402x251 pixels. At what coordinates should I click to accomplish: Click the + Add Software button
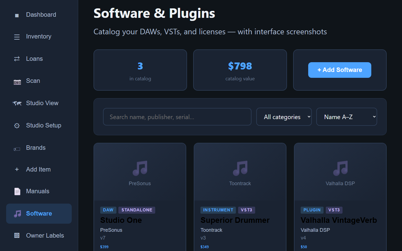[x=339, y=70]
